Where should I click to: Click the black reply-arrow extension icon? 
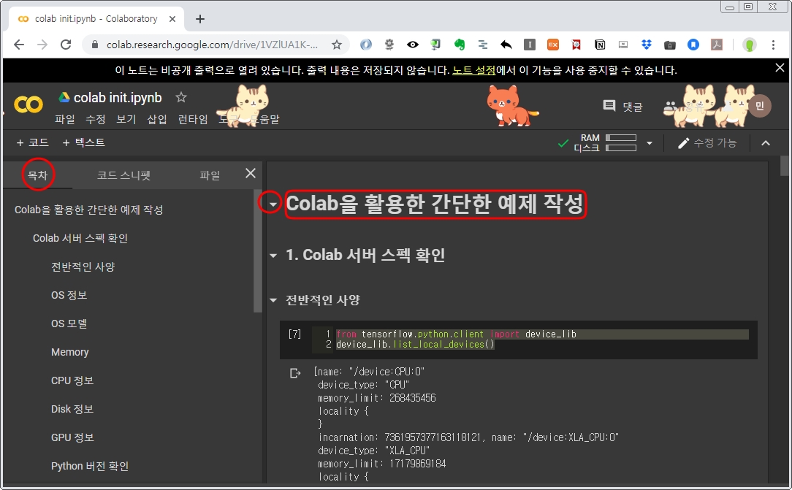coord(506,45)
